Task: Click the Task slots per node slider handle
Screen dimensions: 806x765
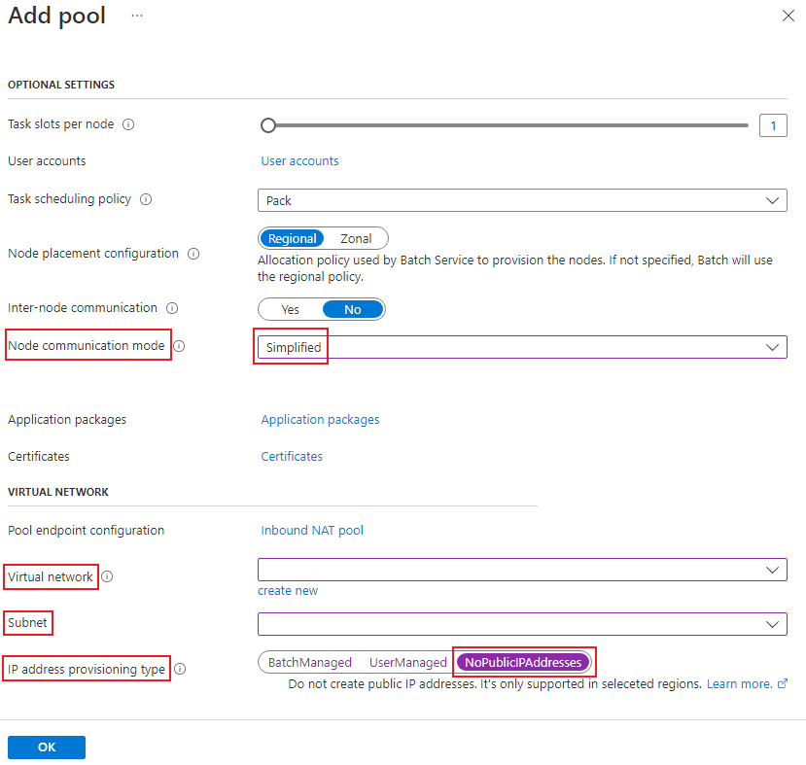Action: pyautogui.click(x=268, y=125)
